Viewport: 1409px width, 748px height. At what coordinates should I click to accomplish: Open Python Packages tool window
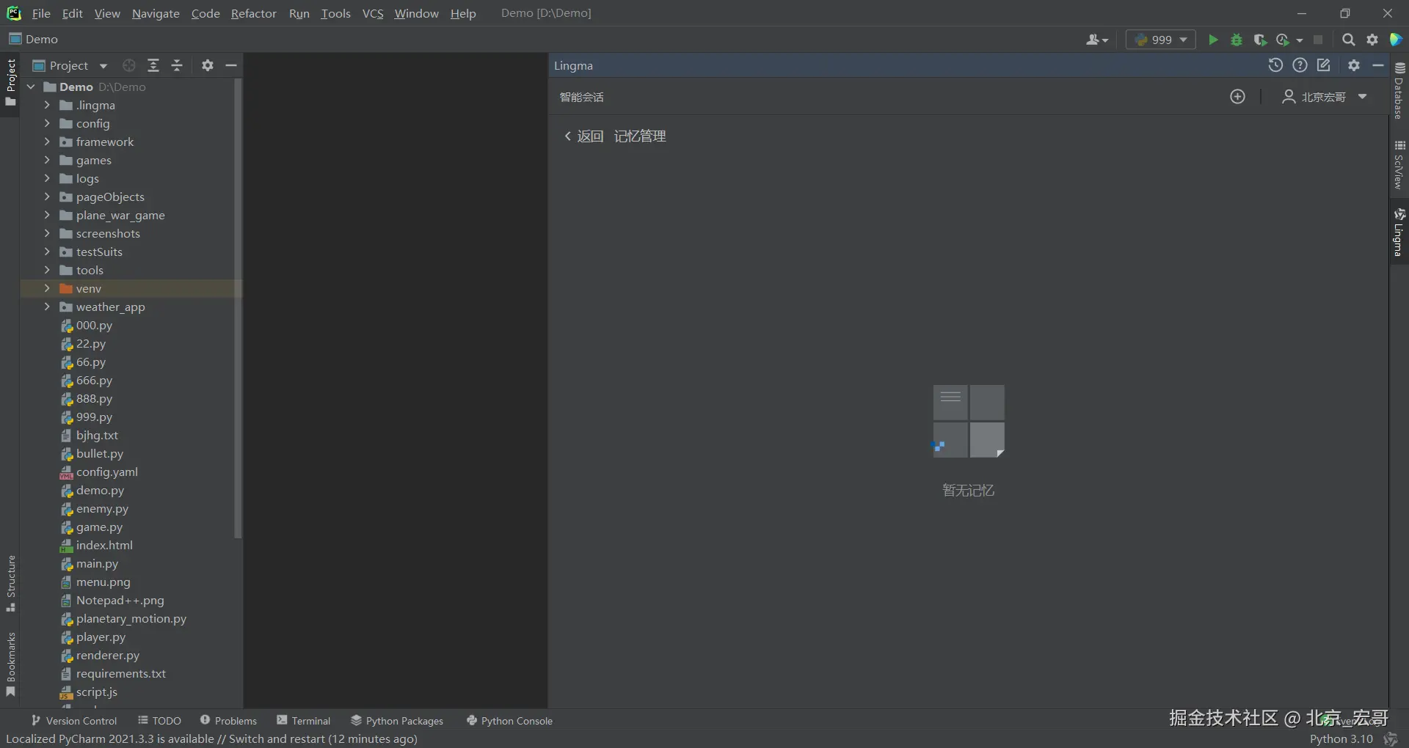tap(397, 721)
